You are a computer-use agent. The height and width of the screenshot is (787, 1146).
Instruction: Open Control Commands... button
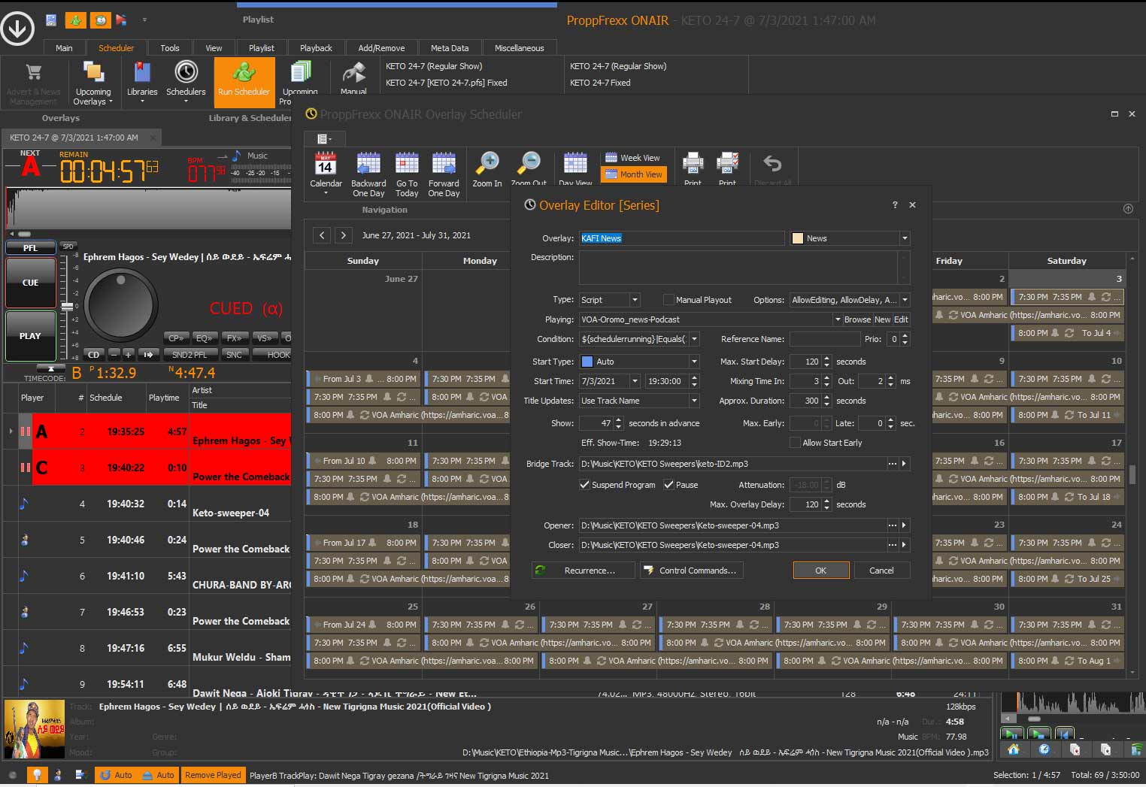[691, 571]
